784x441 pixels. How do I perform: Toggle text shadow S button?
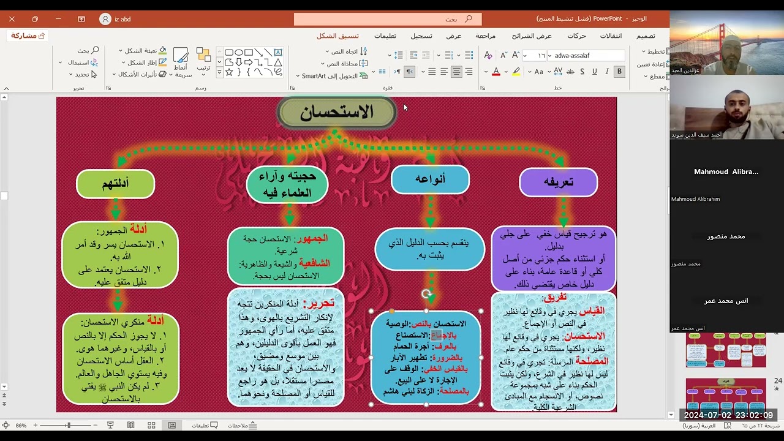582,72
